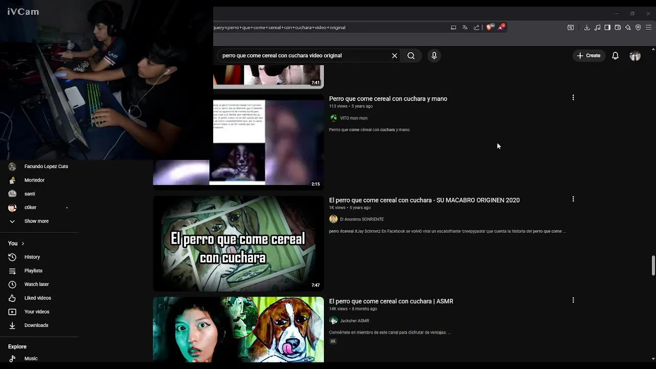Open video 'Perro que come cereal con cuchara y mano'
The height and width of the screenshot is (369, 656).
388,99
